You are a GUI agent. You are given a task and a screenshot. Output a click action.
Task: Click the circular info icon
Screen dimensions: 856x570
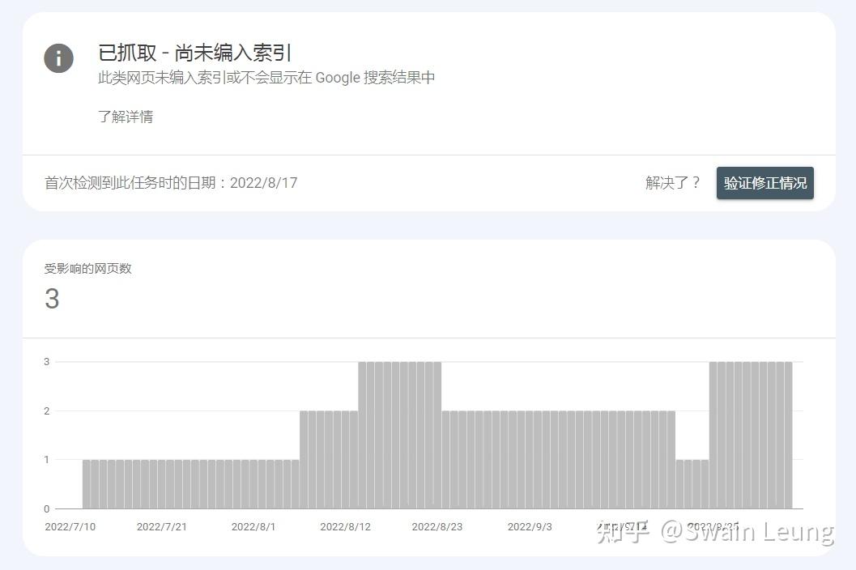57,58
